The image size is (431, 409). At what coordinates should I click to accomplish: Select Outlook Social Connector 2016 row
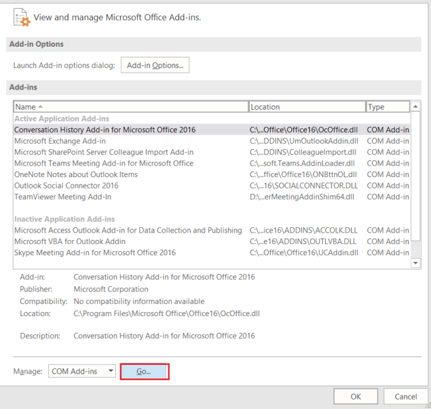[212, 186]
